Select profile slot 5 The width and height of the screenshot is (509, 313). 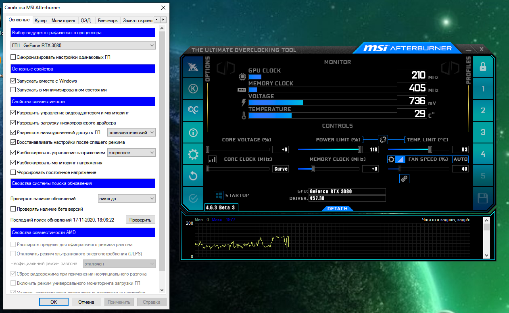[483, 176]
